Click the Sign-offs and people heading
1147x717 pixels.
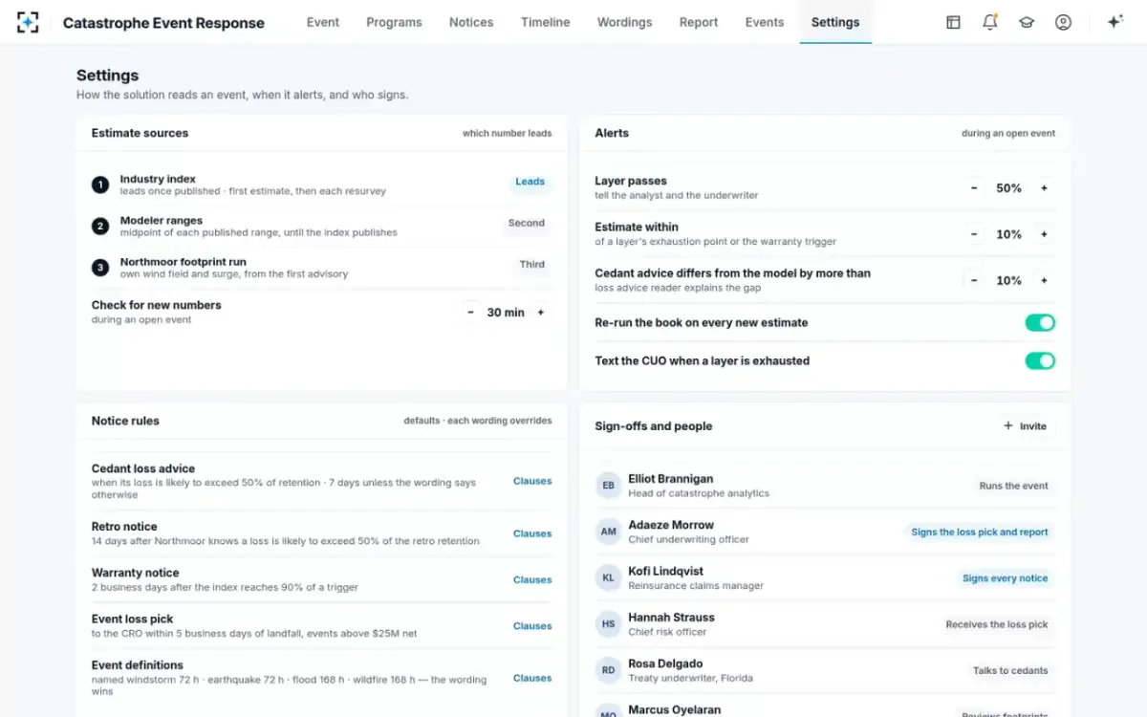pyautogui.click(x=654, y=426)
